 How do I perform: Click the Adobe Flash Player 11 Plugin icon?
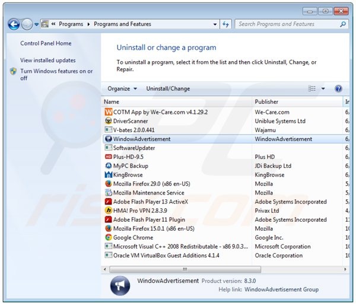point(109,219)
